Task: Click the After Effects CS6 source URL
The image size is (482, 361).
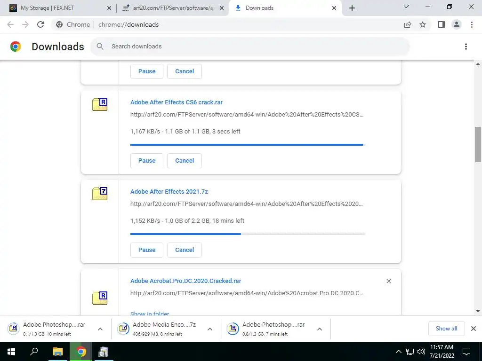Action: pos(247,115)
